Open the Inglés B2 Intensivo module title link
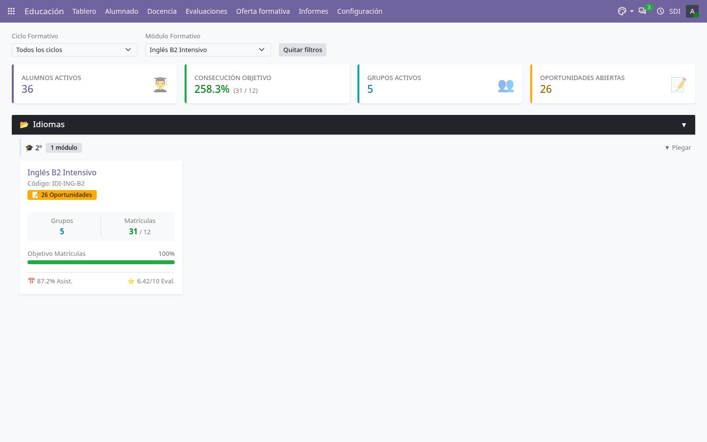Screen dimensions: 707x442 [62, 172]
